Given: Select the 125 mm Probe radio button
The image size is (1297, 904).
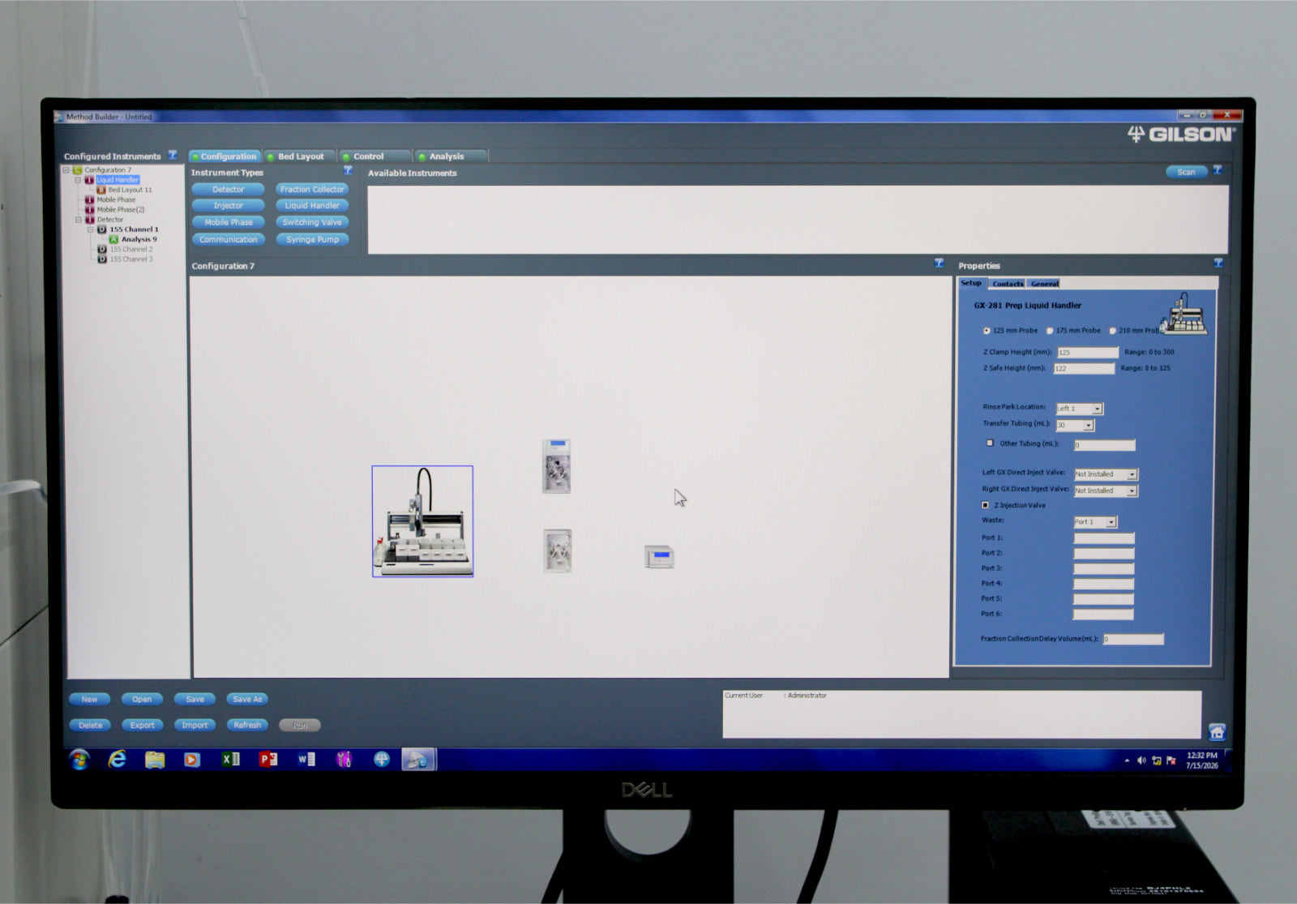Looking at the screenshot, I should pos(987,331).
